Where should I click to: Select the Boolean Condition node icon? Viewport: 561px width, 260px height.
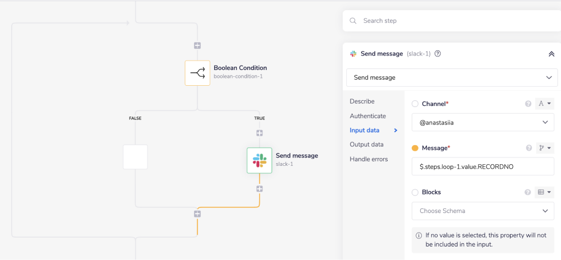[x=197, y=73]
